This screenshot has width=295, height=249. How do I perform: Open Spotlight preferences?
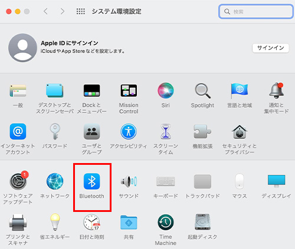click(x=202, y=91)
